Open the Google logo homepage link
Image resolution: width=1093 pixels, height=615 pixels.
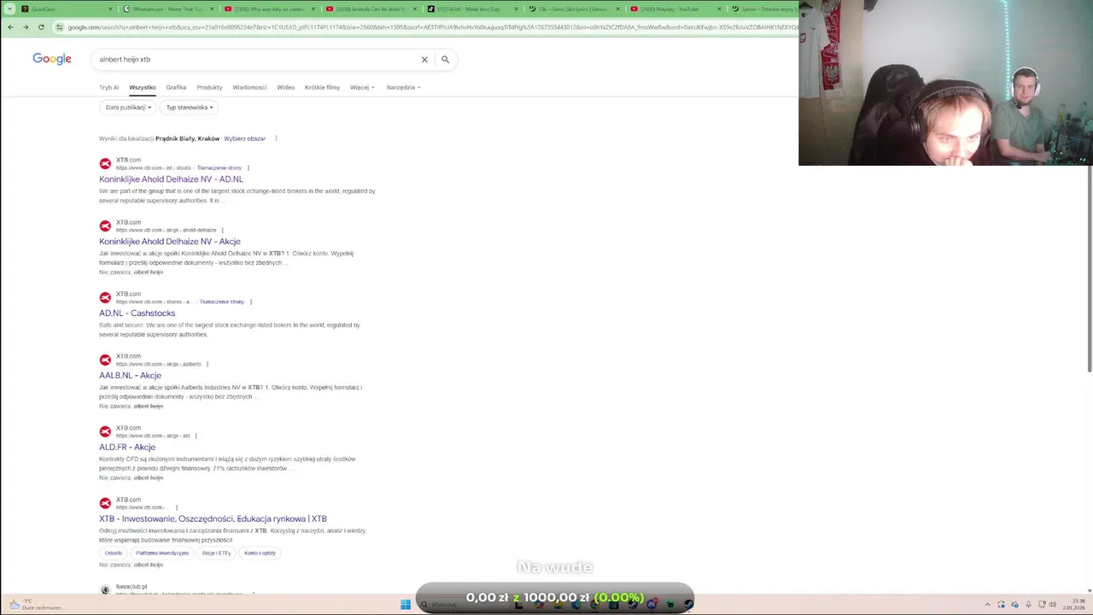[52, 59]
